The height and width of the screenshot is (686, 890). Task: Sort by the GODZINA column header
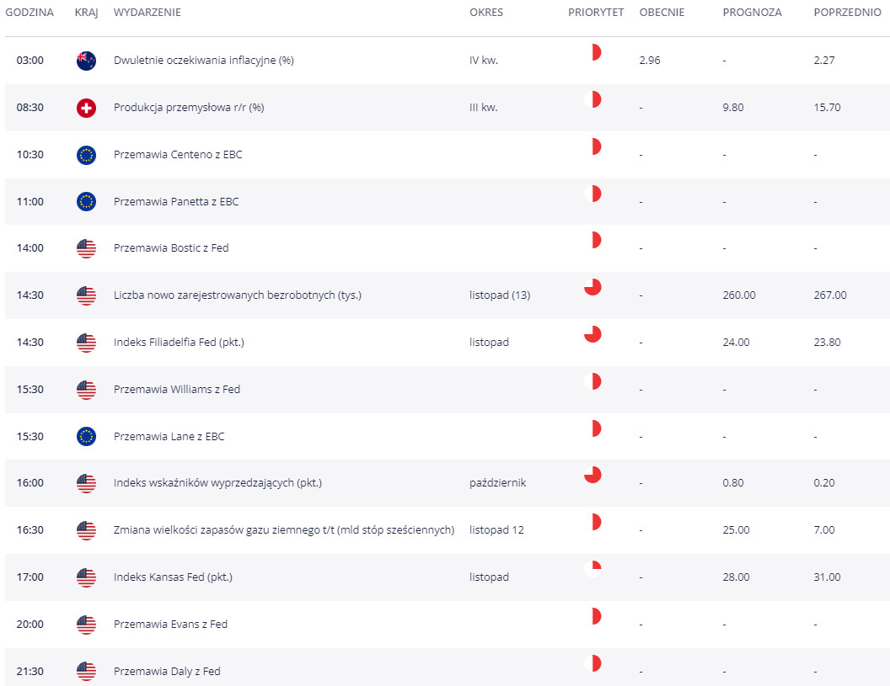[29, 13]
